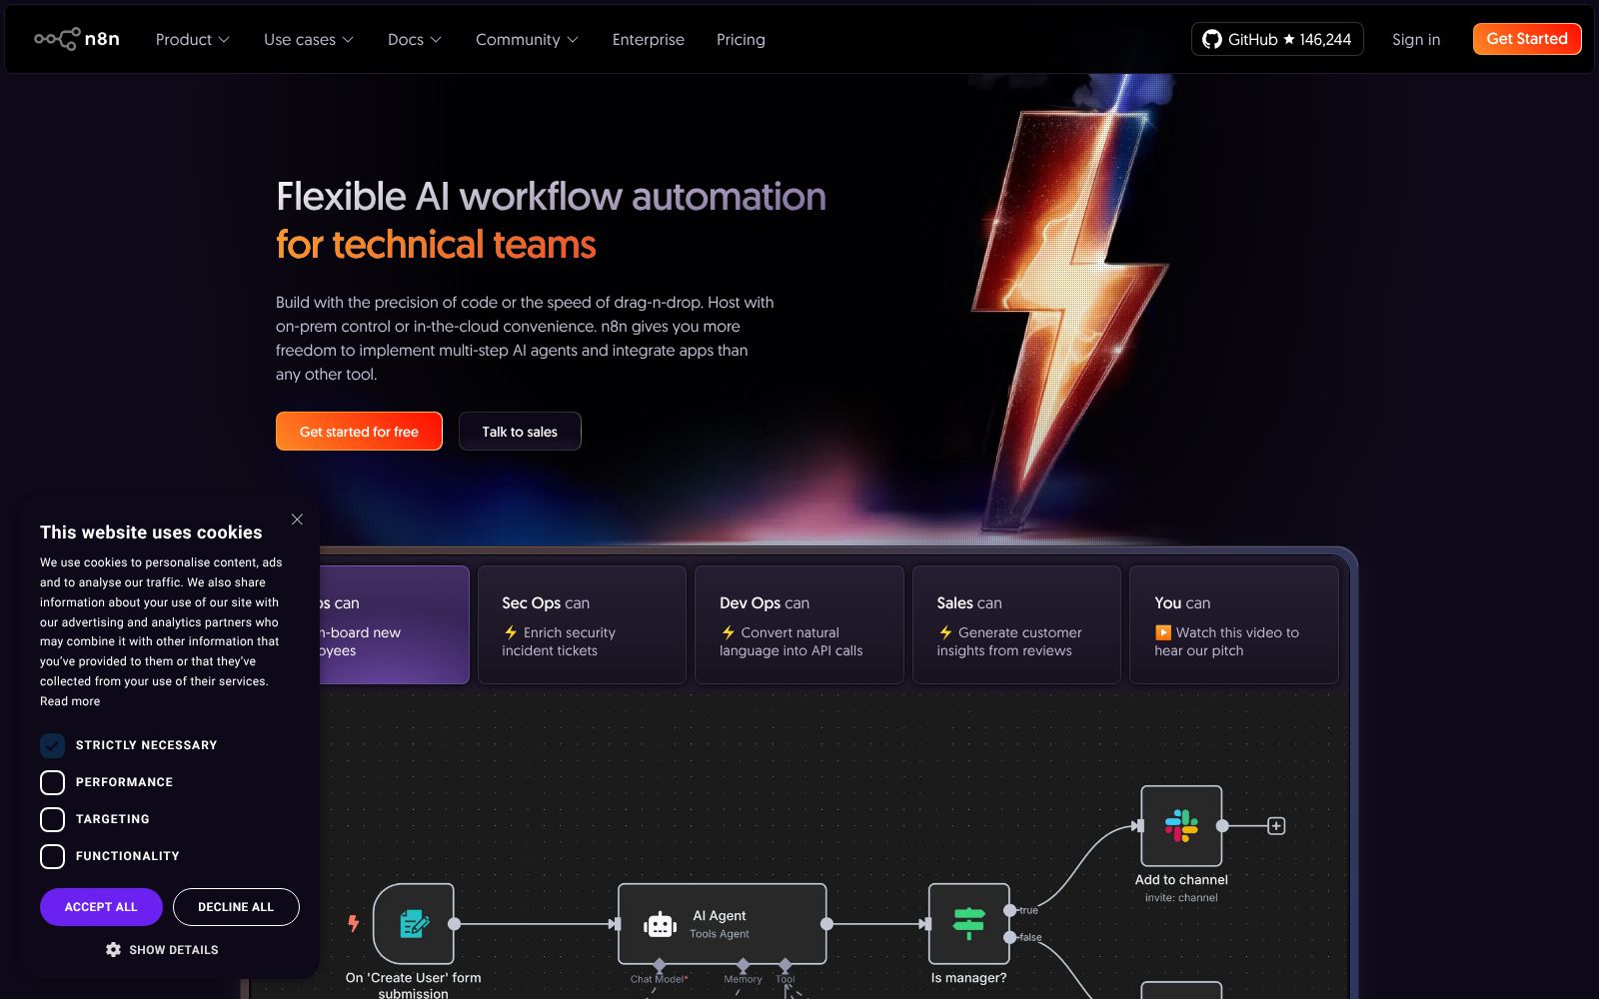This screenshot has height=999, width=1599.
Task: Expand the Community menu
Action: pos(527,39)
